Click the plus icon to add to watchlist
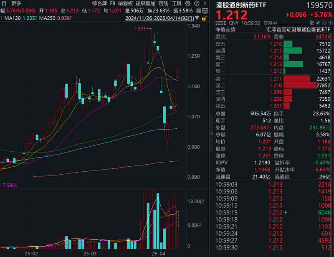Viewport: 334px width, 257px height. 329,22
